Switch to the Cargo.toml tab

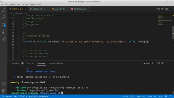[38, 9]
